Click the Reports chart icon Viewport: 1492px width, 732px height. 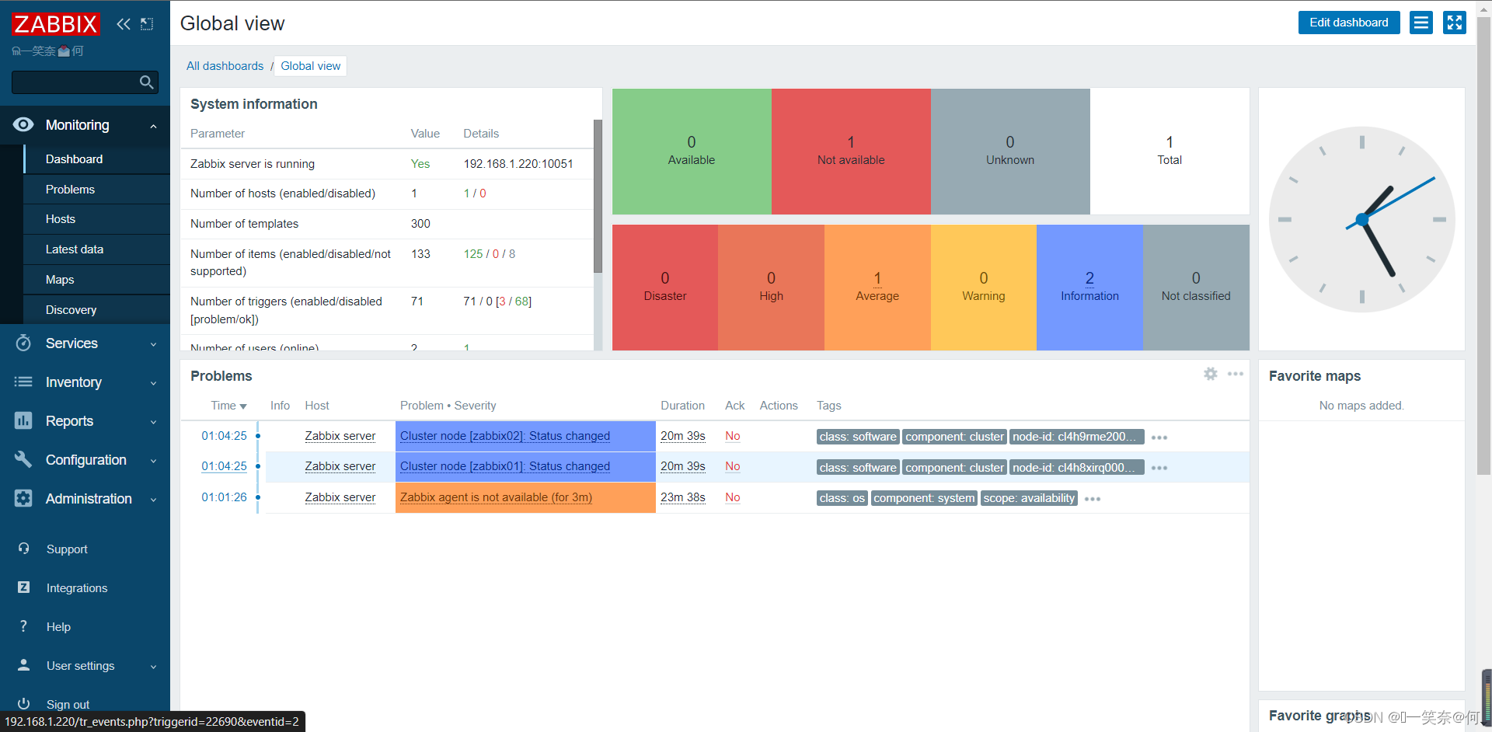[x=23, y=421]
